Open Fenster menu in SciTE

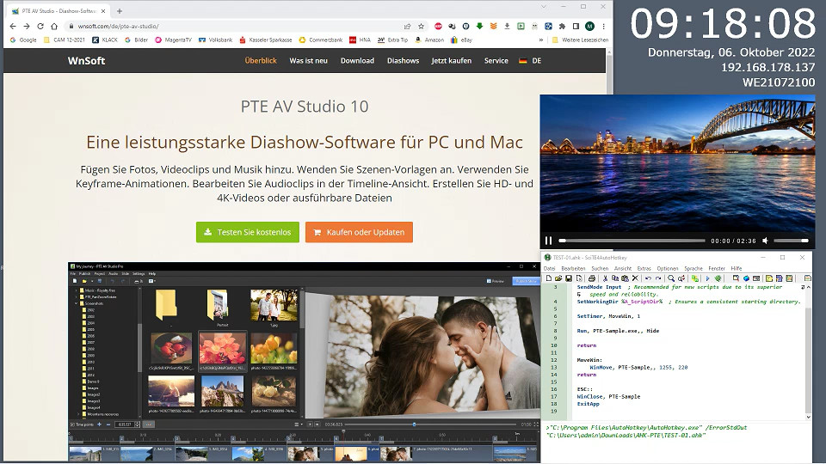pyautogui.click(x=717, y=268)
